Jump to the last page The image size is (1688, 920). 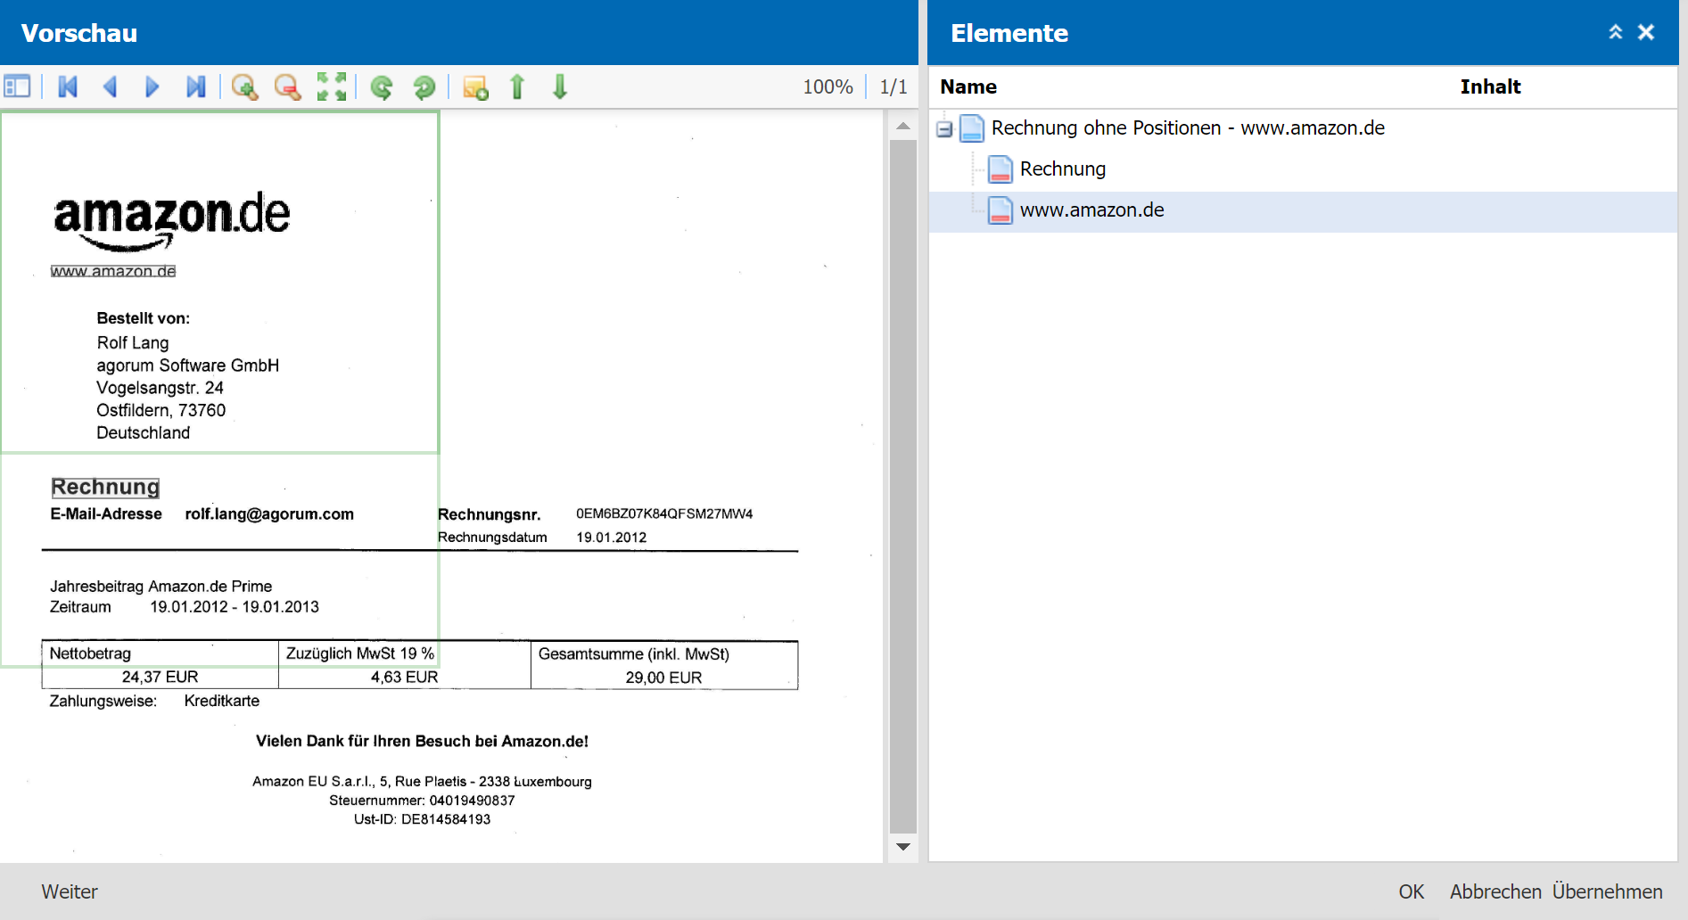click(195, 86)
